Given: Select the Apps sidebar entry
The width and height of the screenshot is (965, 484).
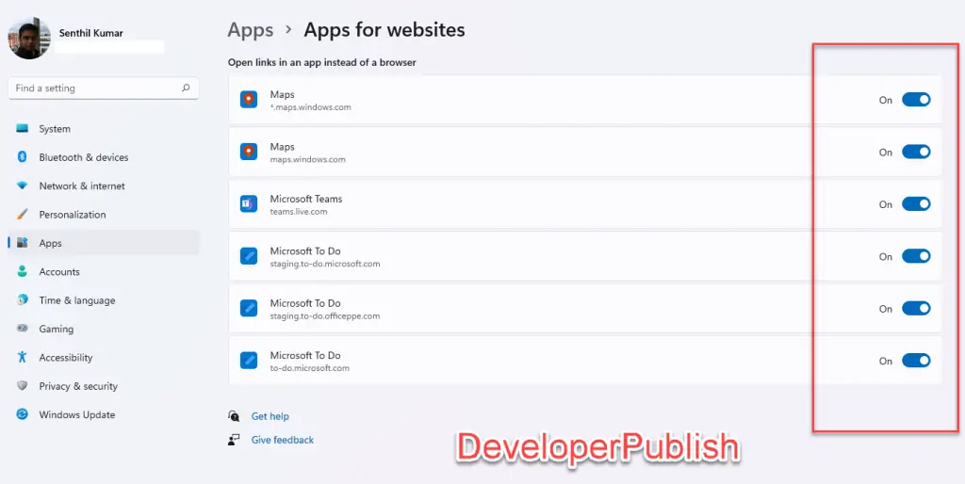Looking at the screenshot, I should tap(104, 243).
